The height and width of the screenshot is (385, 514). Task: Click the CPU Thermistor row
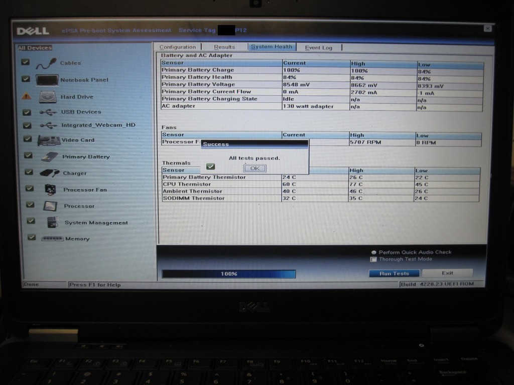coord(321,184)
